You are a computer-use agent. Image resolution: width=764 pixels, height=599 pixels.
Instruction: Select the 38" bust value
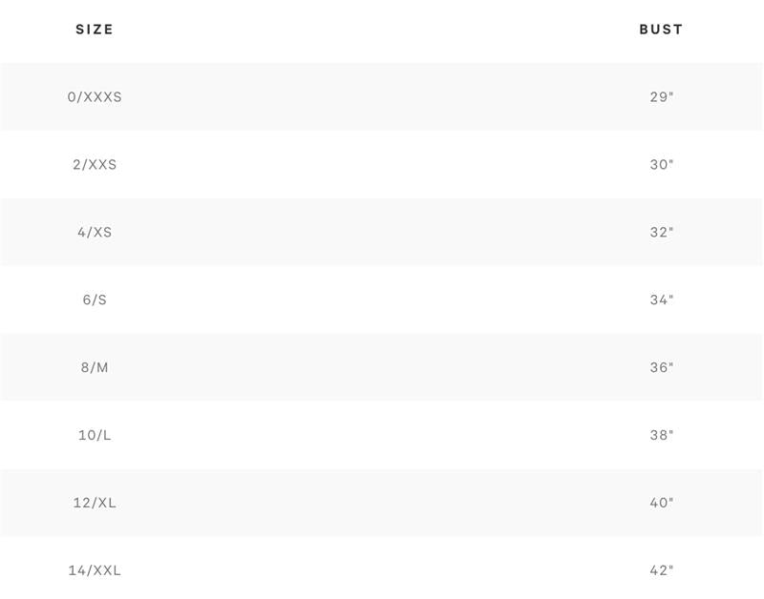662,436
